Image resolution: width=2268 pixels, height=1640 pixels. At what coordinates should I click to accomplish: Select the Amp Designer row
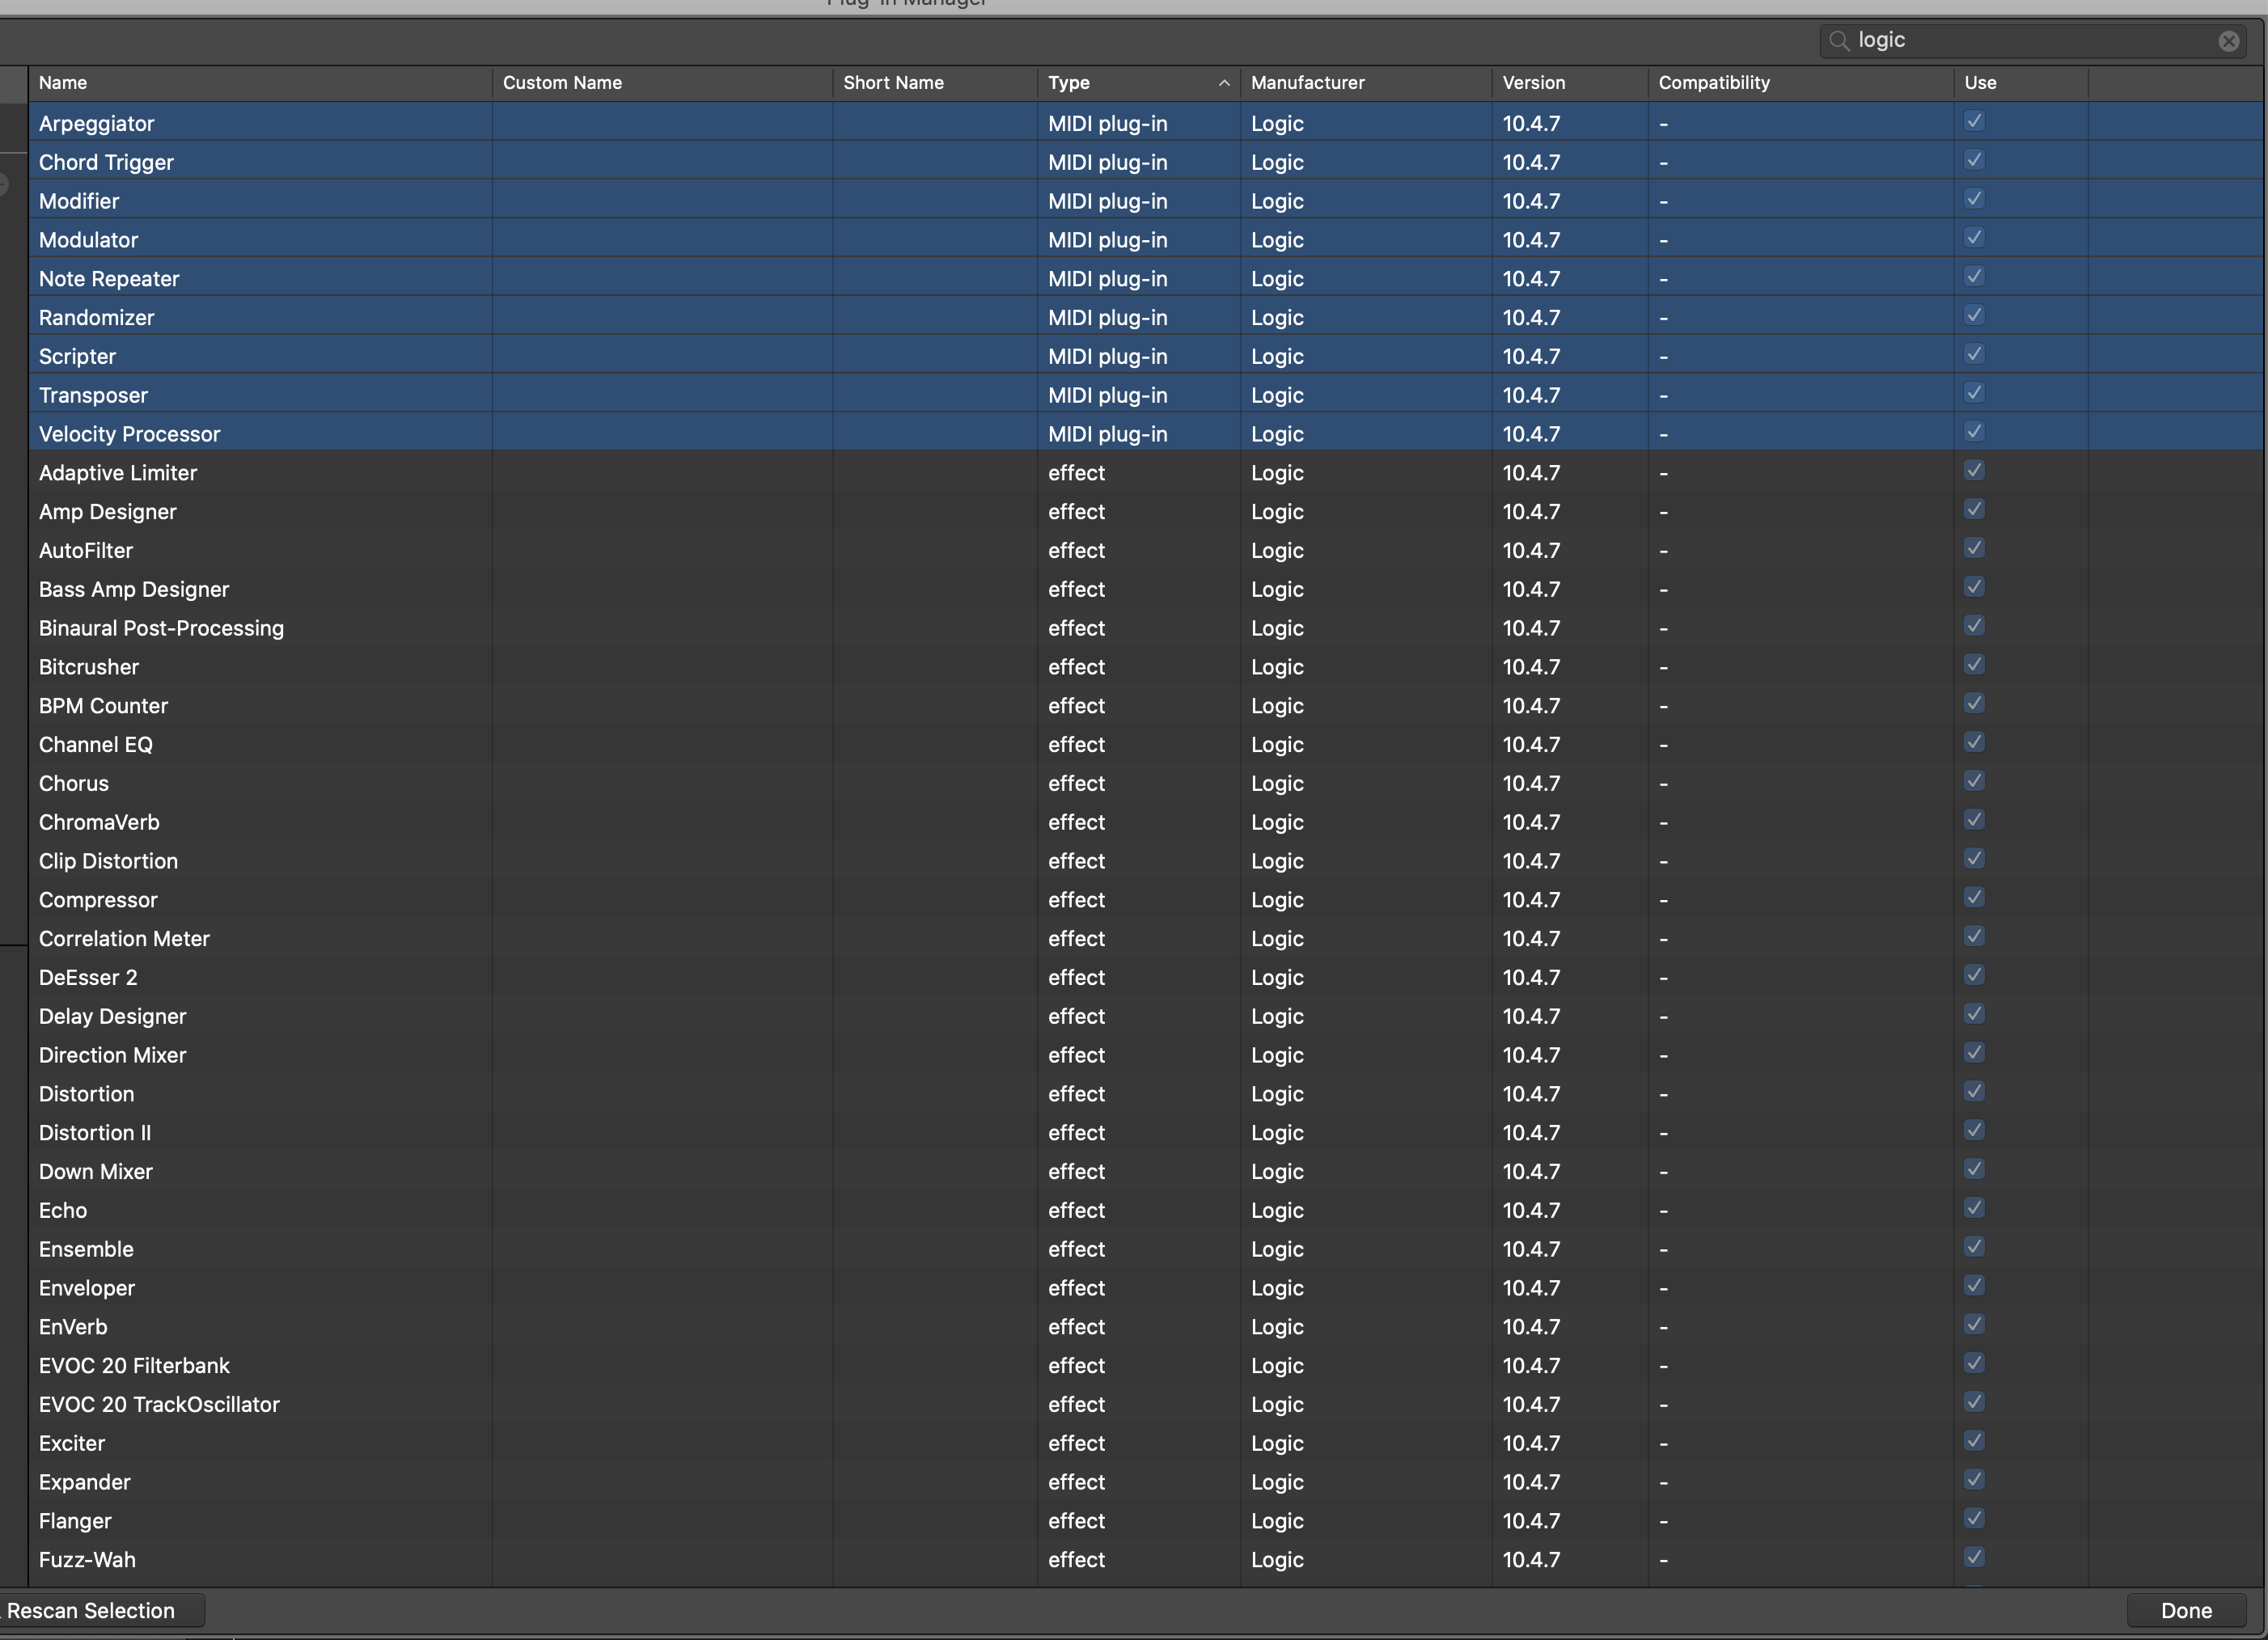click(108, 512)
